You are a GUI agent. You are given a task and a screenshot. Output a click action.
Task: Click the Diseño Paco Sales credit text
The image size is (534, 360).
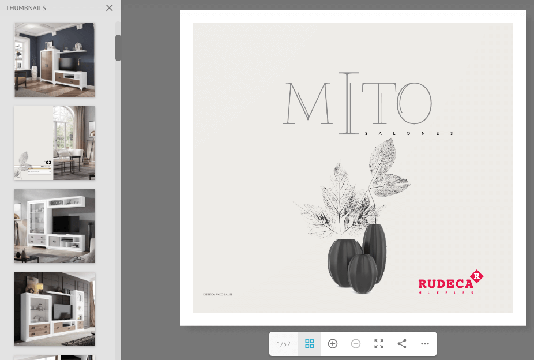217,294
